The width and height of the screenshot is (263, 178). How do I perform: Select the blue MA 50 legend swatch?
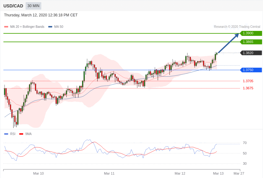pyautogui.click(x=50, y=27)
